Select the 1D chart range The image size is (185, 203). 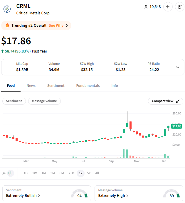(26, 173)
